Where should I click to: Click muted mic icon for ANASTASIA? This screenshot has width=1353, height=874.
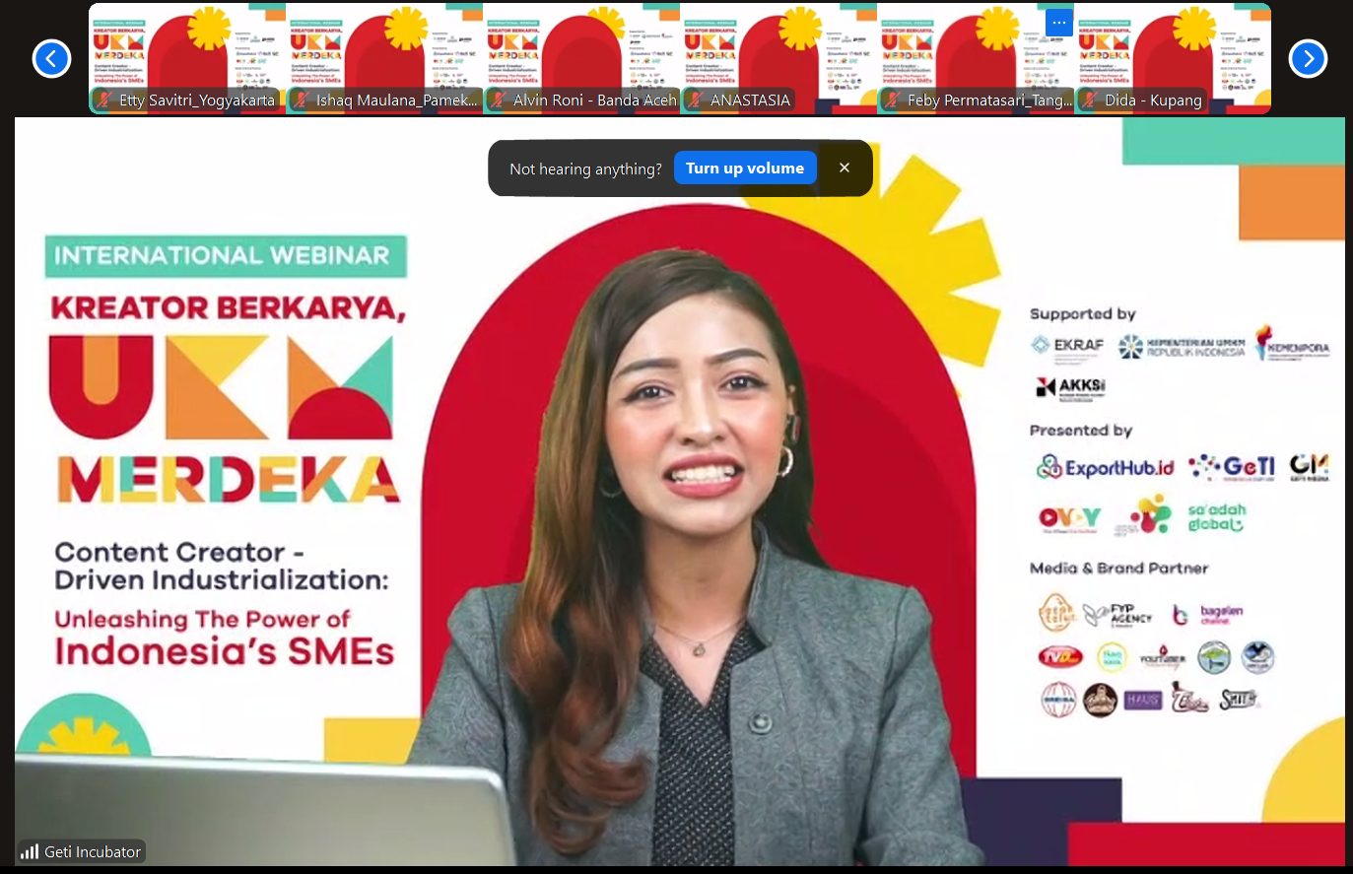tap(695, 100)
